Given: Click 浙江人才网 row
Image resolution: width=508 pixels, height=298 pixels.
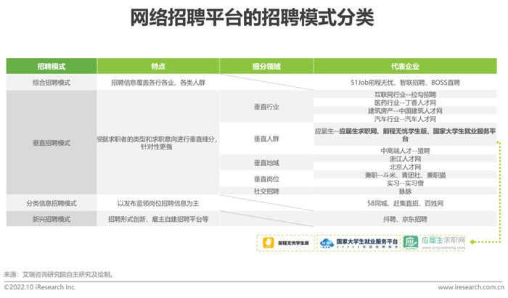Looking at the screenshot, I should coord(405,159).
